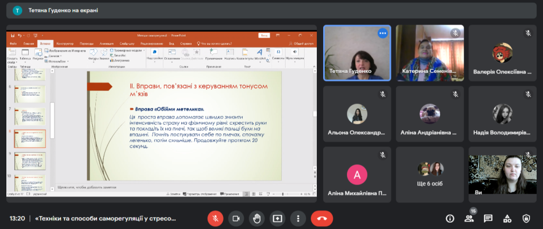This screenshot has width=543, height=229.
Task: Open the chat panel
Action: 488,218
